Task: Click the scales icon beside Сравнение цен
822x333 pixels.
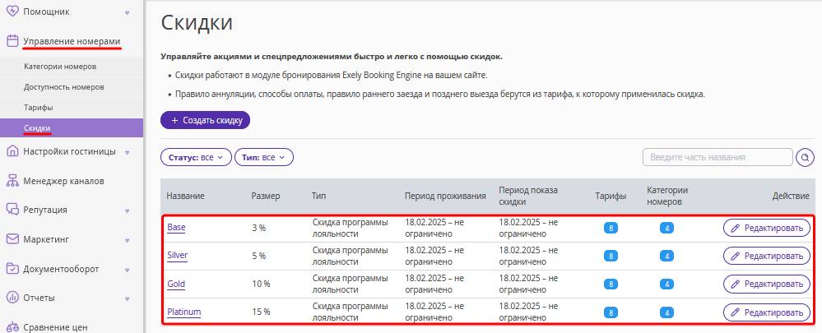Action: [12, 327]
